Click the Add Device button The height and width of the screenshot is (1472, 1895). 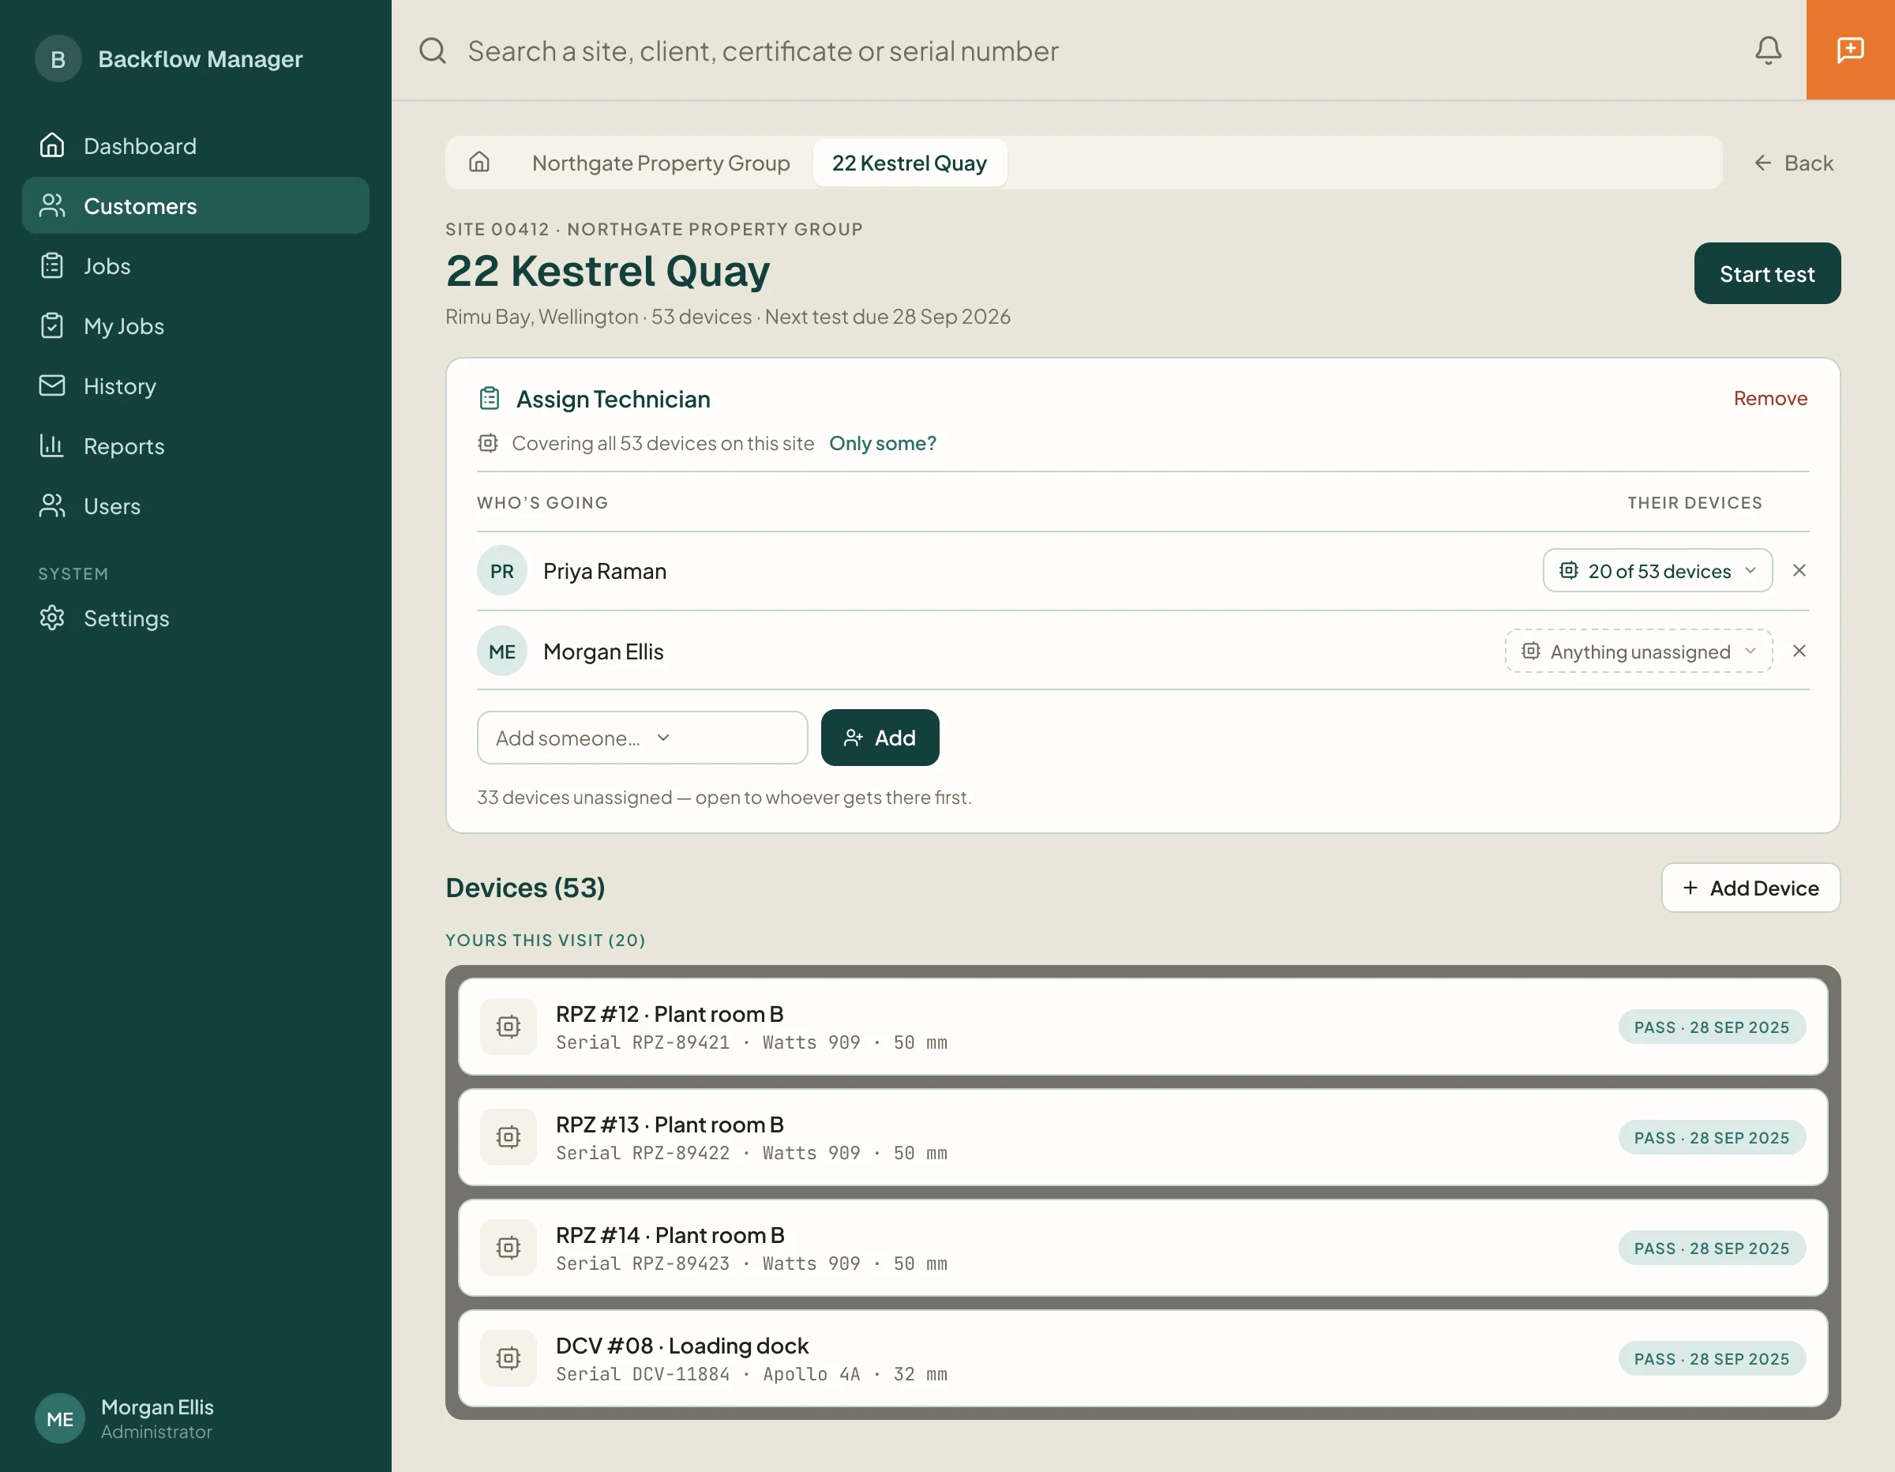click(1750, 887)
